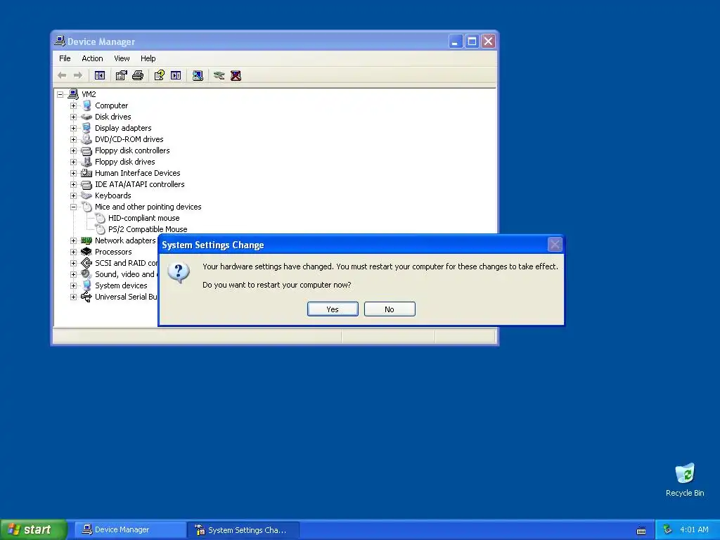Click the Processors chip icon

pyautogui.click(x=86, y=252)
